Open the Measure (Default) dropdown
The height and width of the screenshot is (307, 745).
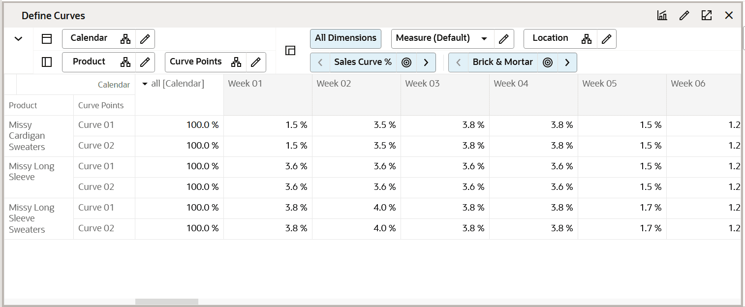click(x=484, y=38)
